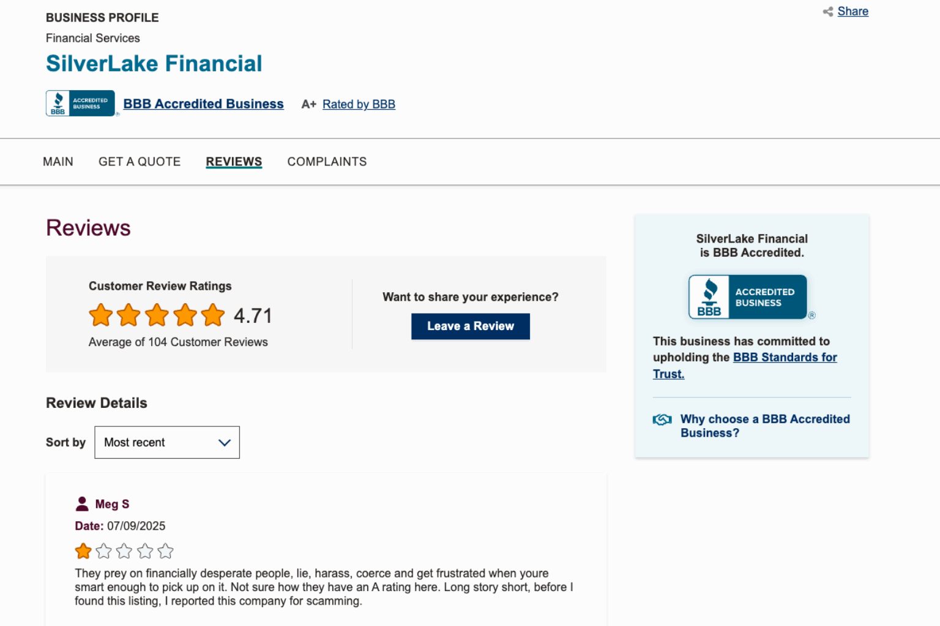940x626 pixels.
Task: Click the second orange star in average rating
Action: point(129,315)
